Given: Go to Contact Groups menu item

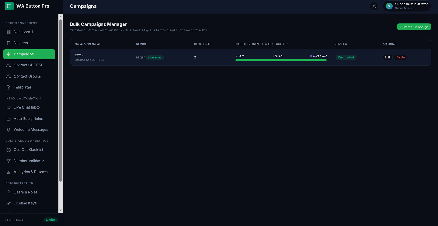Looking at the screenshot, I should click(x=29, y=76).
